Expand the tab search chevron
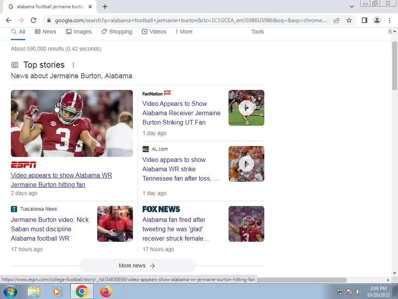 pos(351,7)
